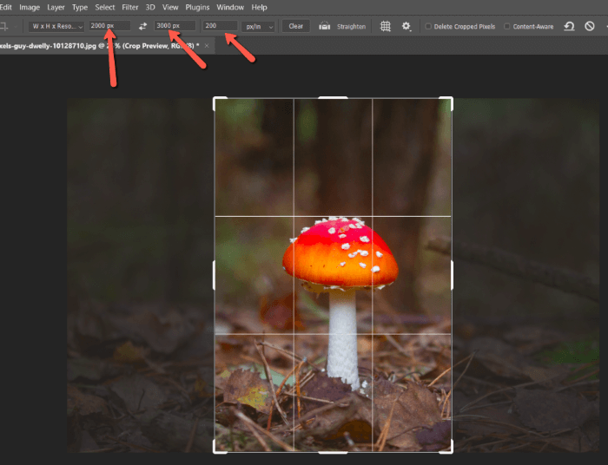Toggle the Content-Aware checkbox
The image size is (608, 465).
coord(507,27)
